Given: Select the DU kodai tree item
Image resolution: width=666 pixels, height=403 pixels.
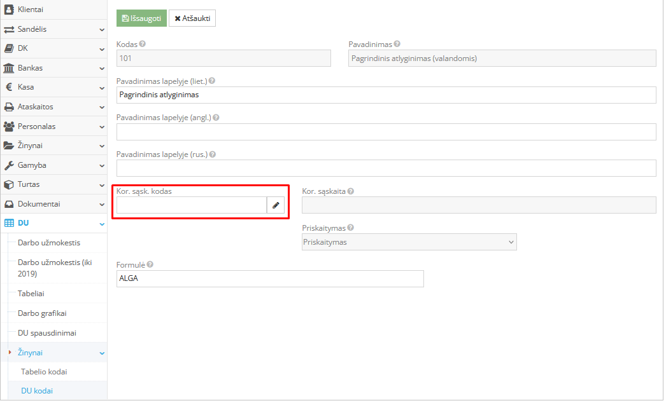Looking at the screenshot, I should pyautogui.click(x=37, y=391).
